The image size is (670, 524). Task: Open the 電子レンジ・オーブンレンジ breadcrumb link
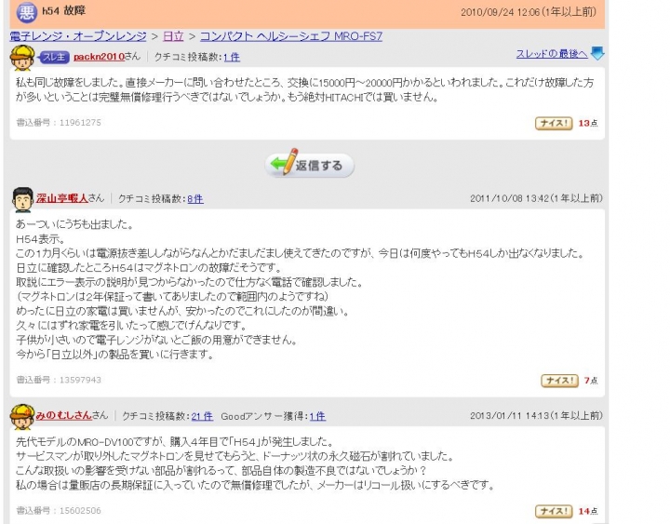pyautogui.click(x=78, y=36)
